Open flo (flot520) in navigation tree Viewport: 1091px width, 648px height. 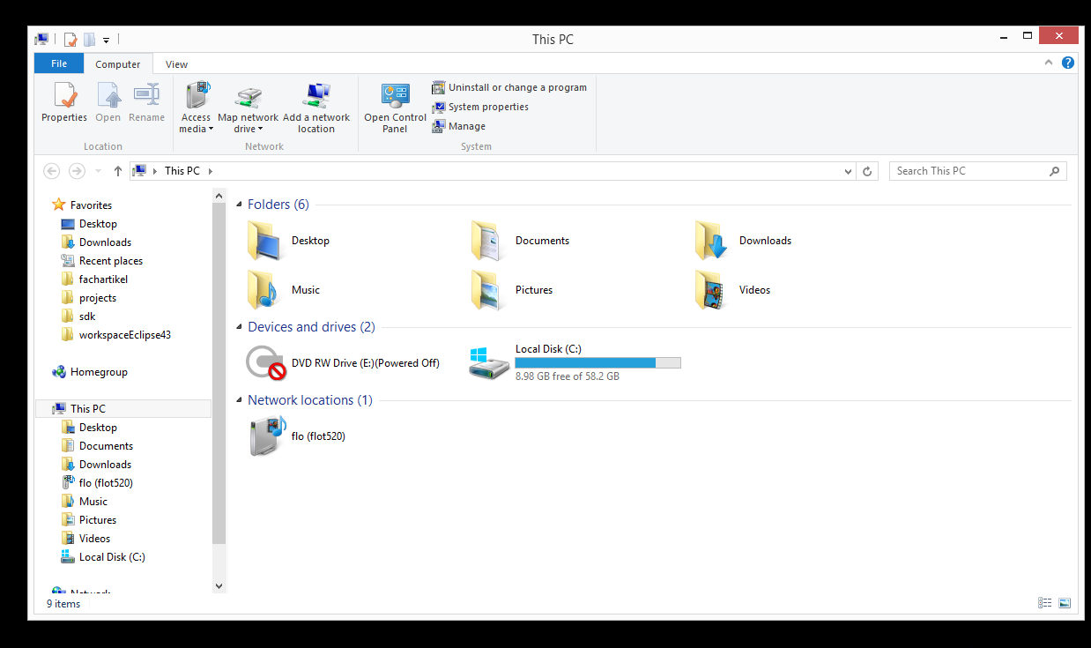click(97, 483)
